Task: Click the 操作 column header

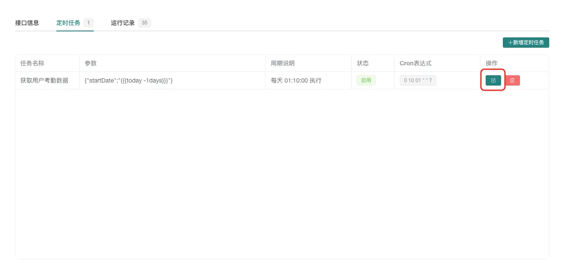Action: [492, 63]
